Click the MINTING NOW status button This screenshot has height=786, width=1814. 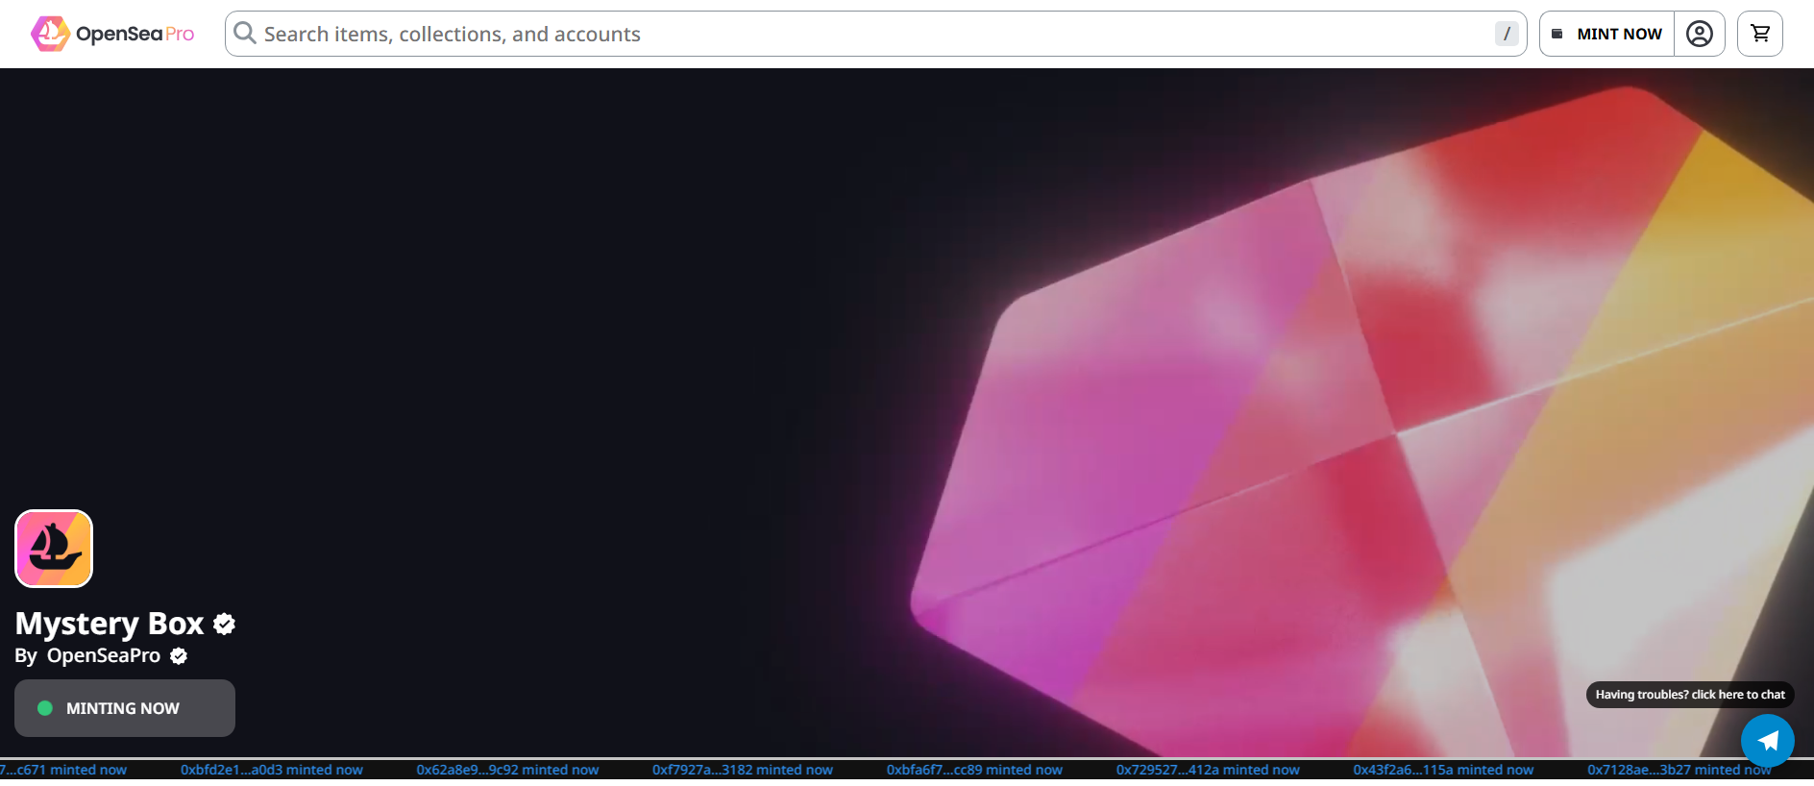125,708
